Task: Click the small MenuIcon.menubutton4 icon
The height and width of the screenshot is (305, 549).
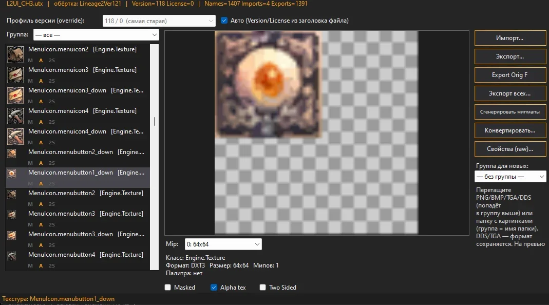Action: pyautogui.click(x=11, y=256)
